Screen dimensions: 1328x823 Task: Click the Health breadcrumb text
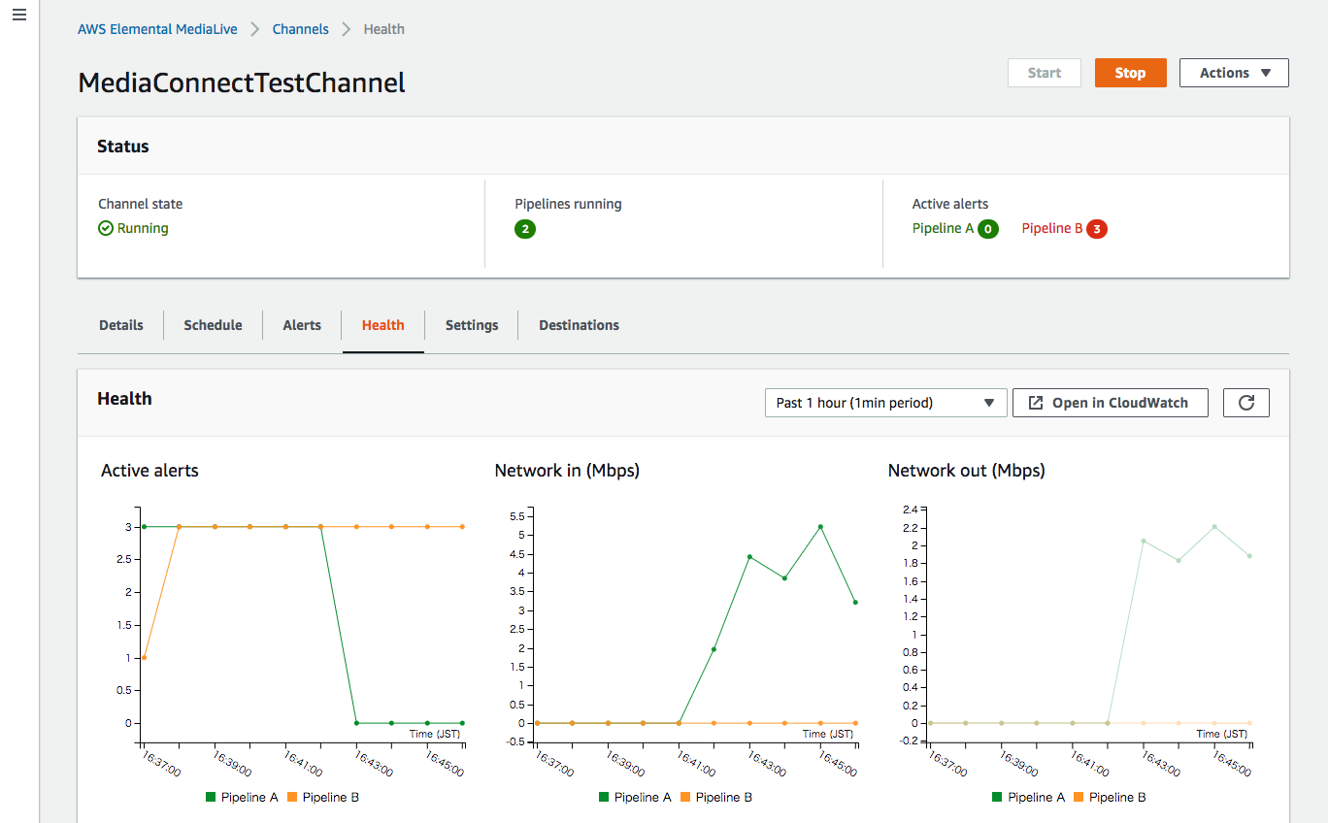point(383,29)
